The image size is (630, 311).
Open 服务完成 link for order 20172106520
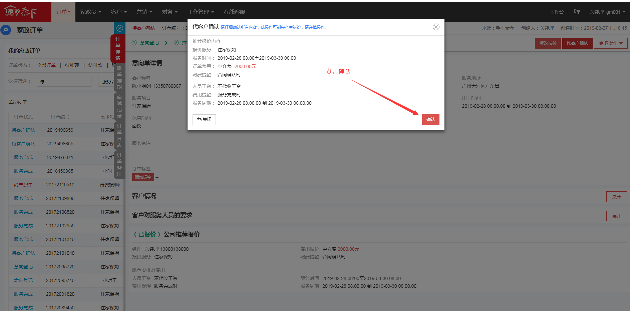(x=23, y=212)
